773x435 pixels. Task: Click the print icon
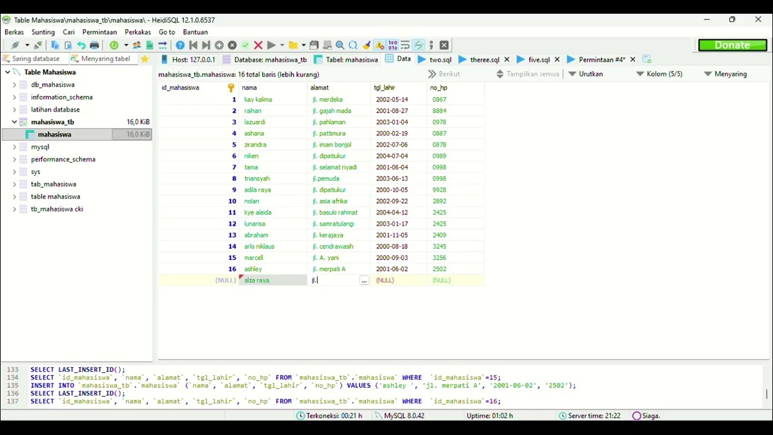94,45
